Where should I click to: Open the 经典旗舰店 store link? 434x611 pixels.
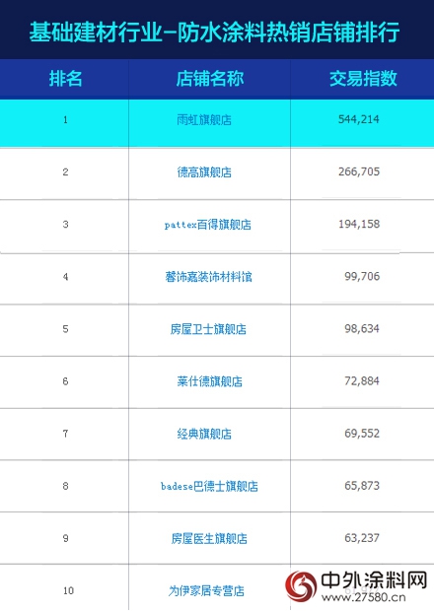point(204,434)
